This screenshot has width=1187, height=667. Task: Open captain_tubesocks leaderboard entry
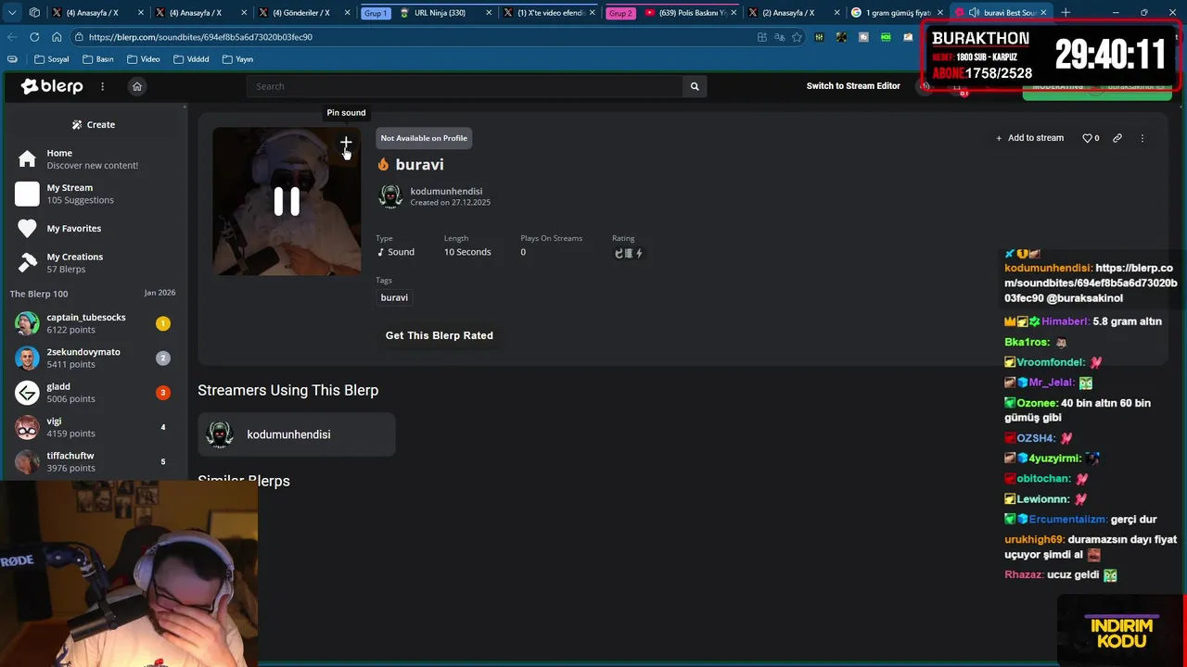point(94,323)
